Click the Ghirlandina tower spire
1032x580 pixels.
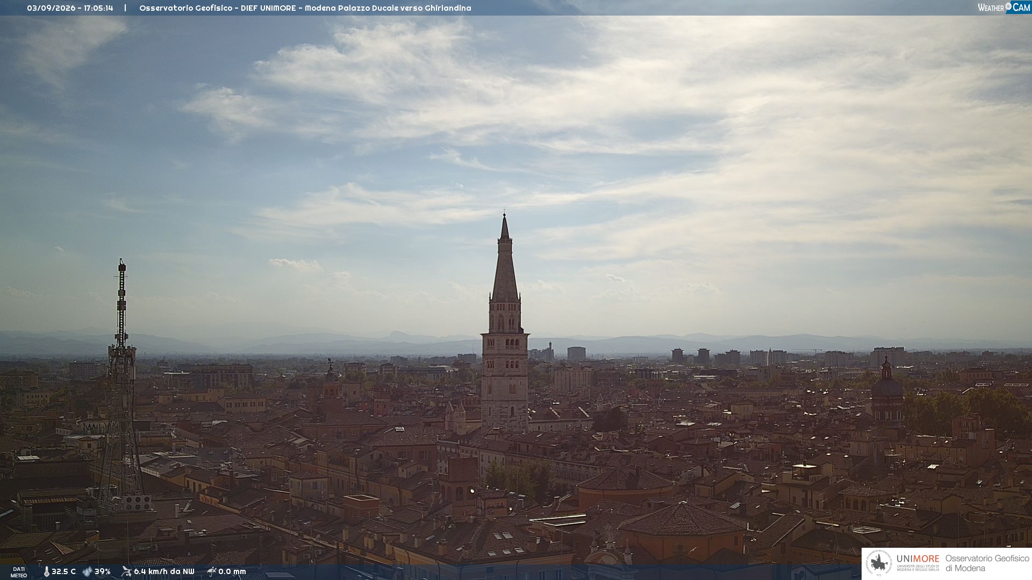pyautogui.click(x=505, y=258)
